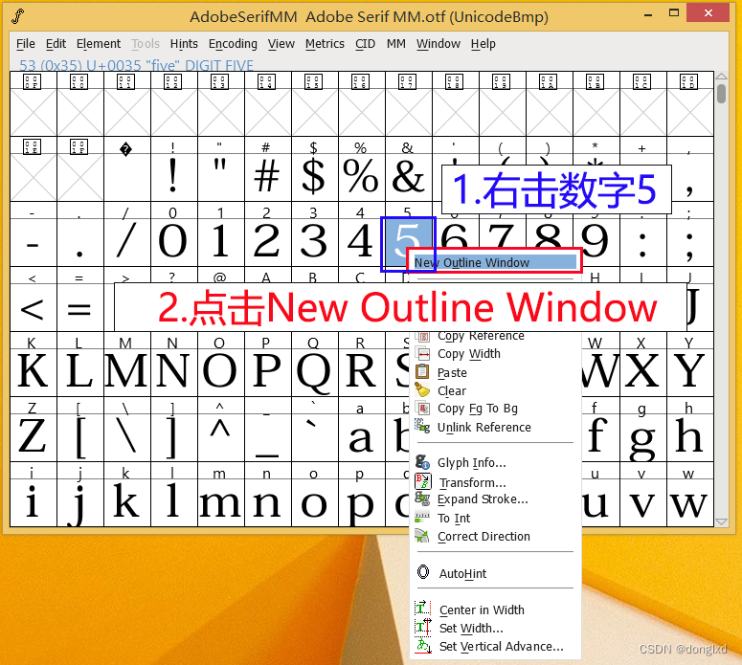Click the FontForge application icon in the title bar
The width and height of the screenshot is (742, 665).
(x=18, y=16)
